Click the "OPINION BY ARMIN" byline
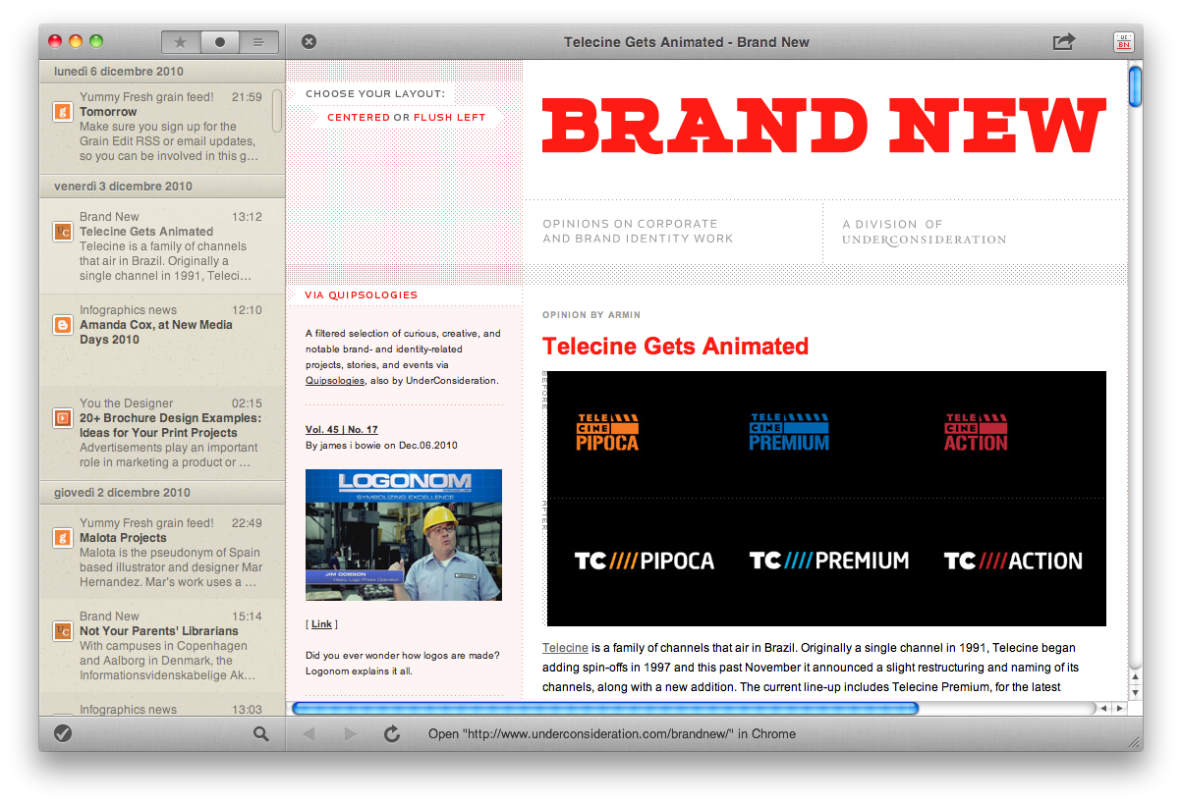The width and height of the screenshot is (1182, 805). pyautogui.click(x=591, y=315)
